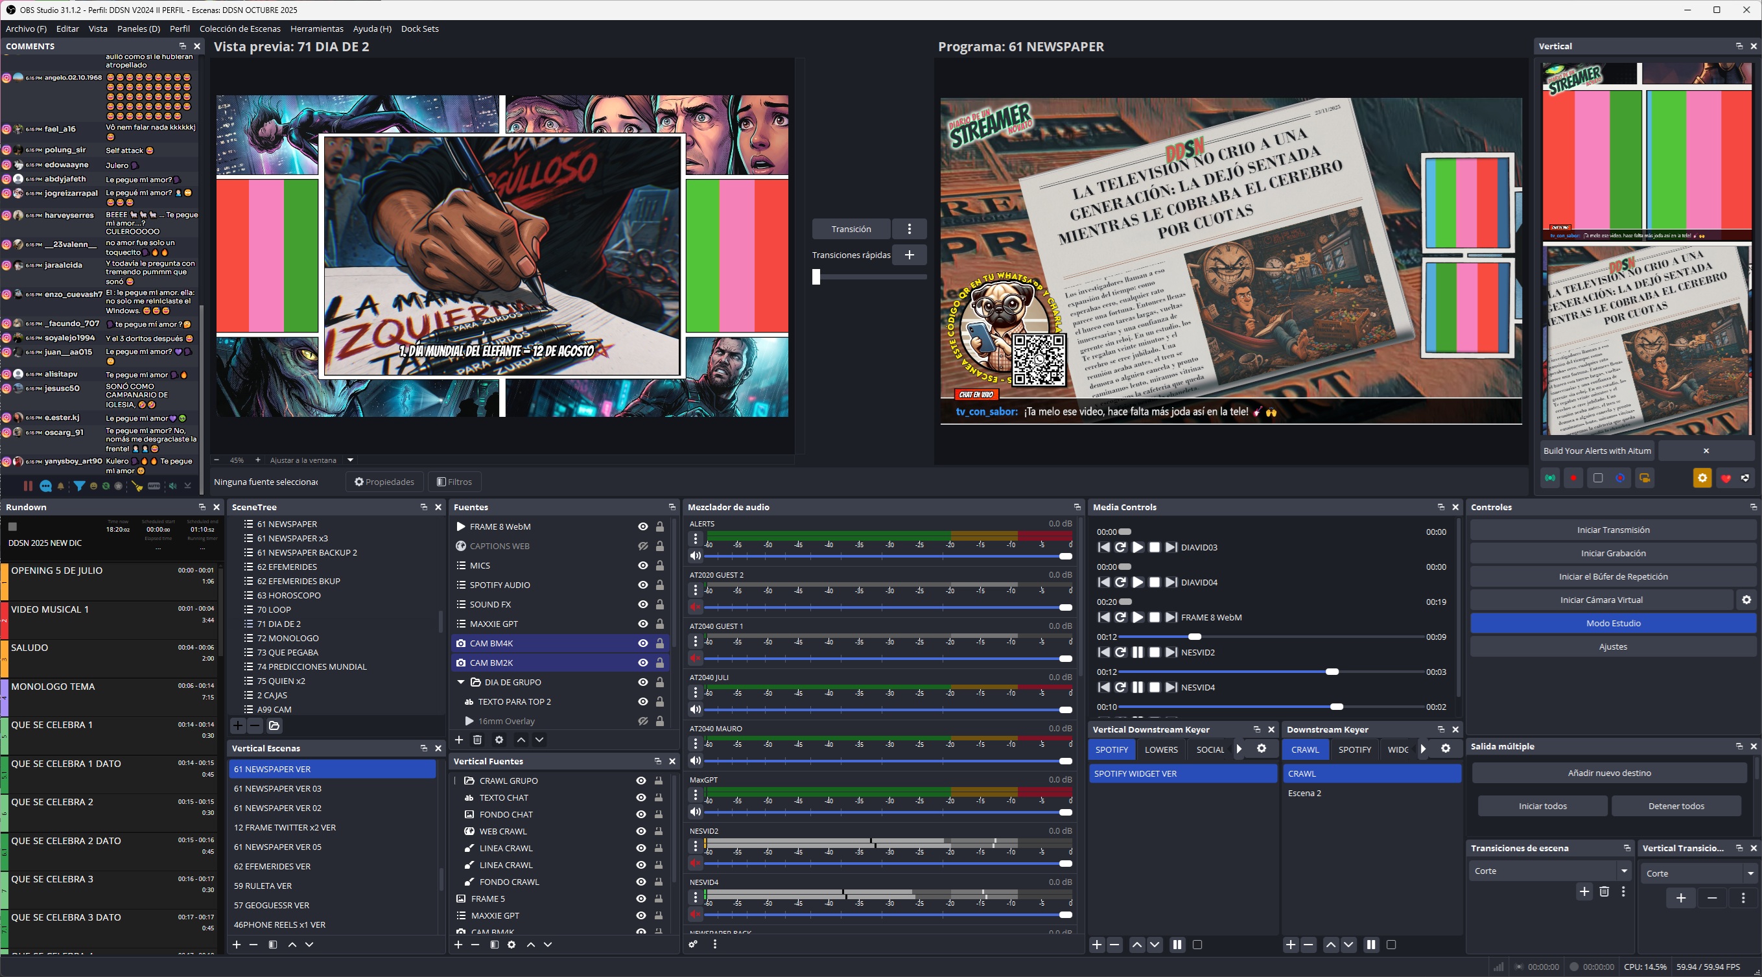Add new folder in SceneTree toolbar
Screen dimensions: 1762x977
[x=274, y=725]
